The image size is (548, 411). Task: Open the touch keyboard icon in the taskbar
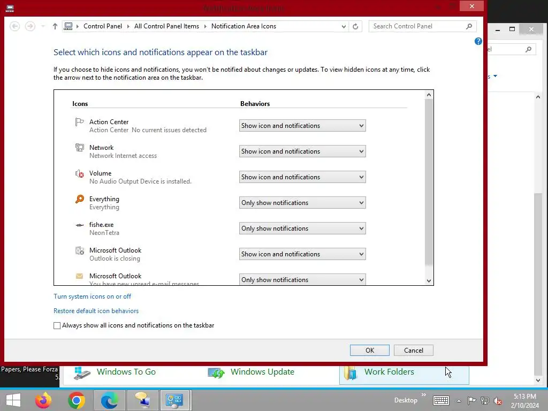(x=441, y=400)
